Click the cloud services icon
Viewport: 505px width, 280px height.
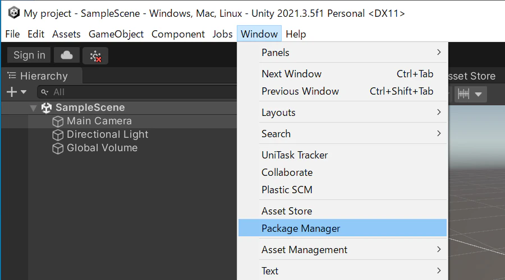67,55
